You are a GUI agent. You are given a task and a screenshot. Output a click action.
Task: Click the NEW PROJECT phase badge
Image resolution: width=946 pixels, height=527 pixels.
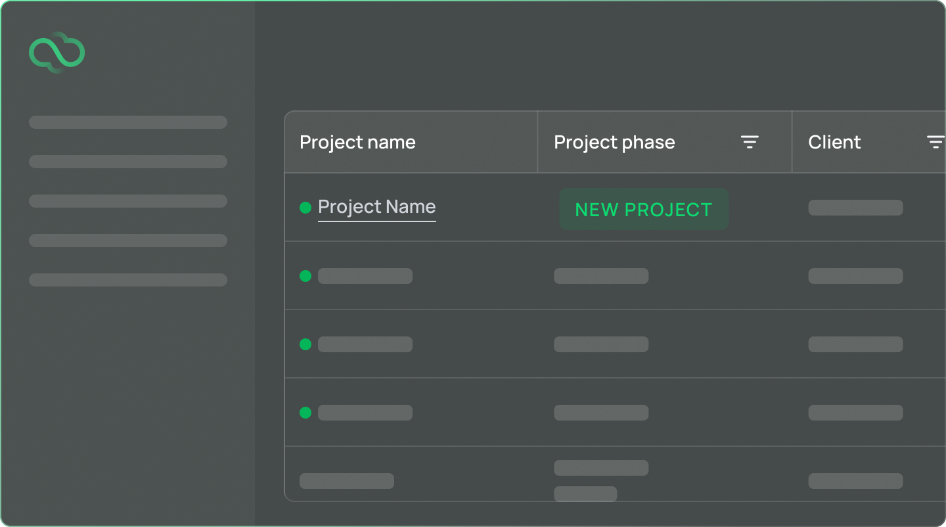pyautogui.click(x=643, y=209)
